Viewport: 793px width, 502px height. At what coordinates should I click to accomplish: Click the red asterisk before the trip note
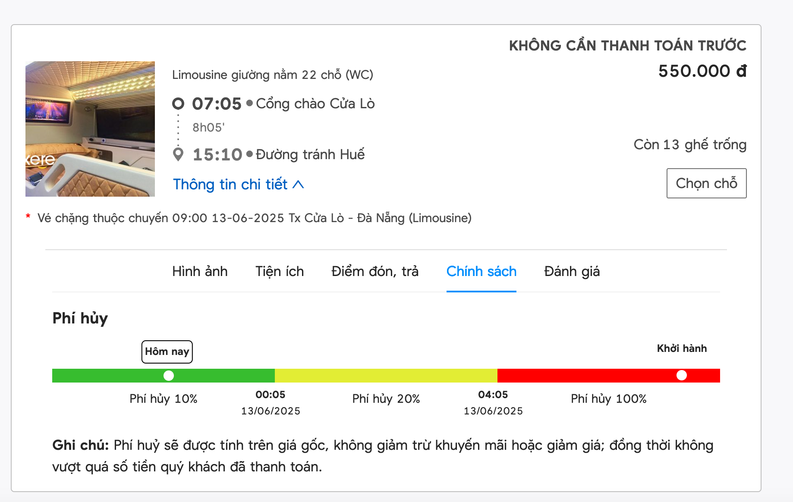(x=28, y=217)
